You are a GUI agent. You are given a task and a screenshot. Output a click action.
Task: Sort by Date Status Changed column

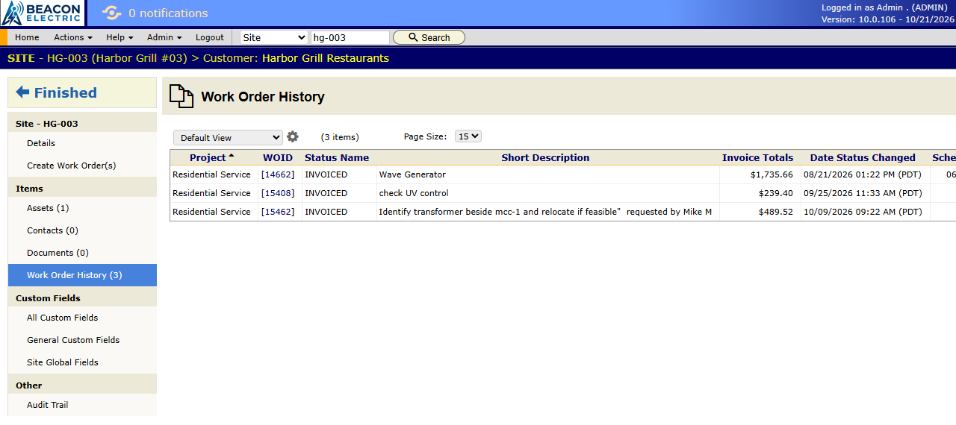863,157
